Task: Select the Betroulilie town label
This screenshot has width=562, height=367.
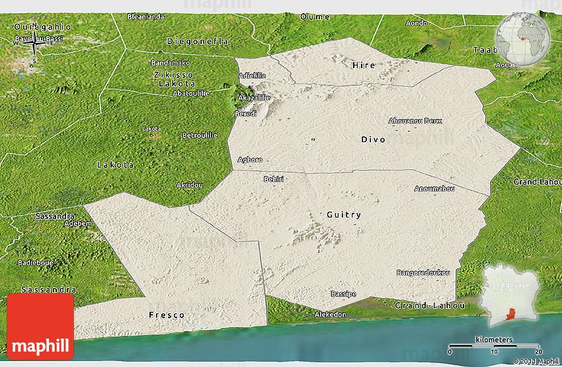Action: coord(200,136)
